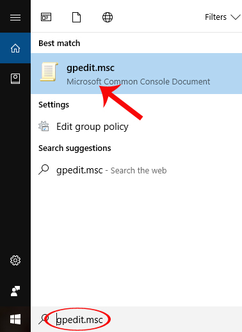242x332 pixels.
Task: Open the Feedback person icon
Action: click(x=15, y=291)
